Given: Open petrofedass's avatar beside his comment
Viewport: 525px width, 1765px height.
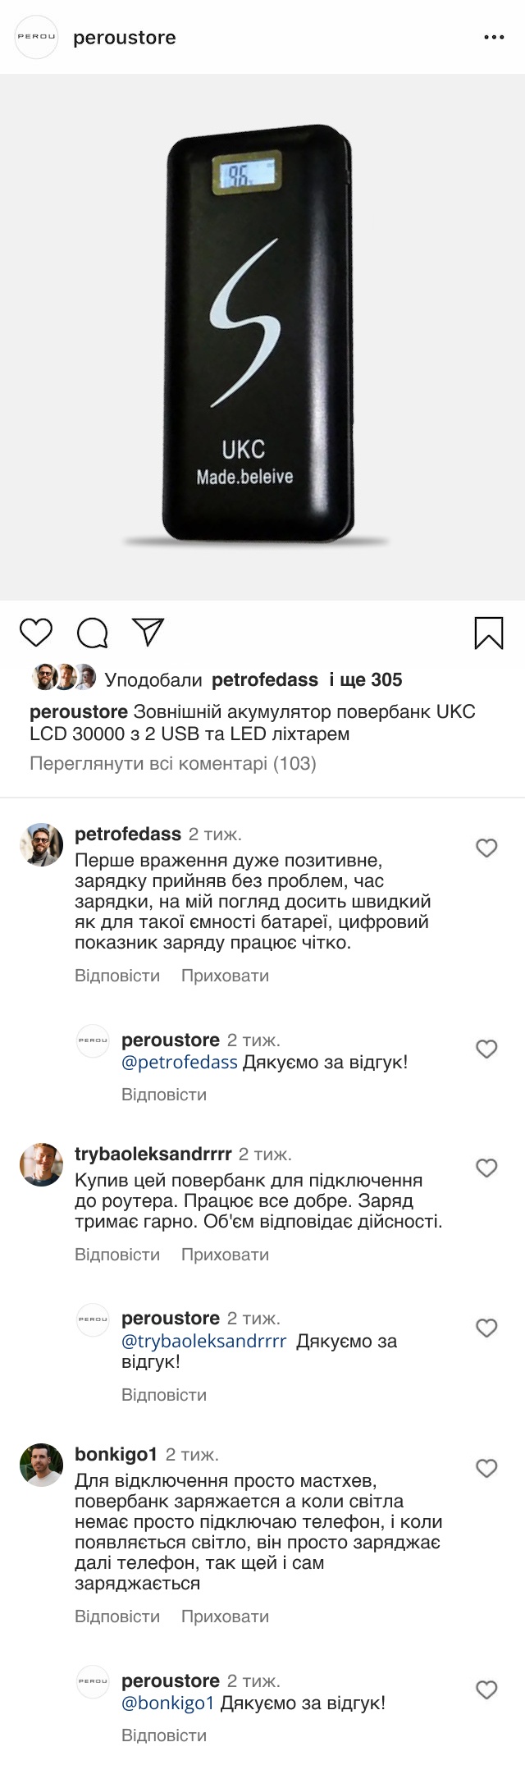Looking at the screenshot, I should coord(41,844).
